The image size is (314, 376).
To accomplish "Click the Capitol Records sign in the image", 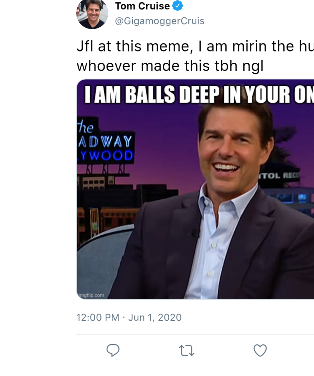I will [280, 175].
